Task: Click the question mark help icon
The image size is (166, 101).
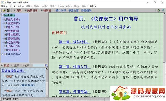Action: 163,10
